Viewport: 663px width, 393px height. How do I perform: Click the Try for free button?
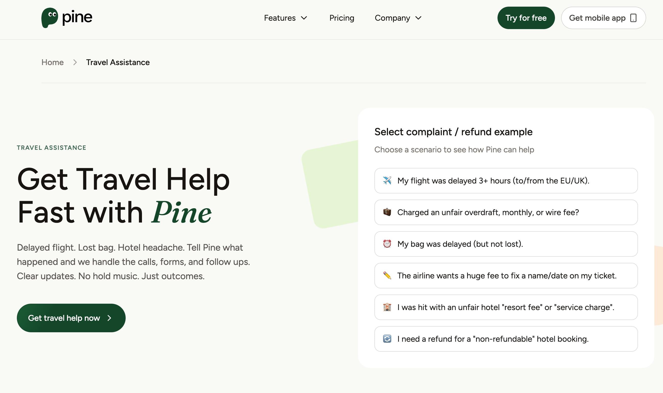[526, 18]
